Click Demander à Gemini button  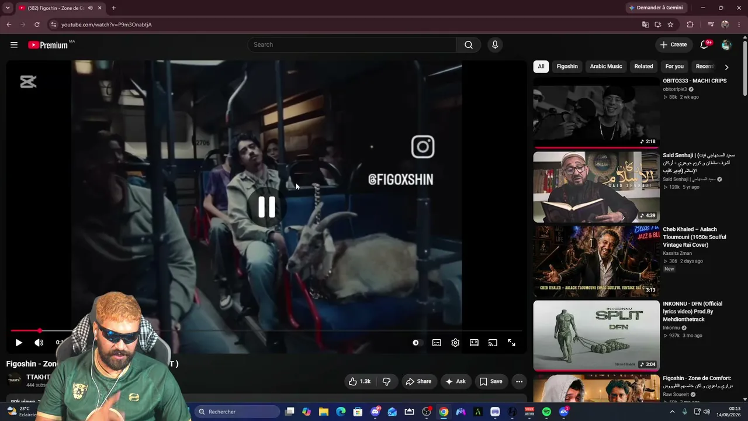tap(656, 8)
